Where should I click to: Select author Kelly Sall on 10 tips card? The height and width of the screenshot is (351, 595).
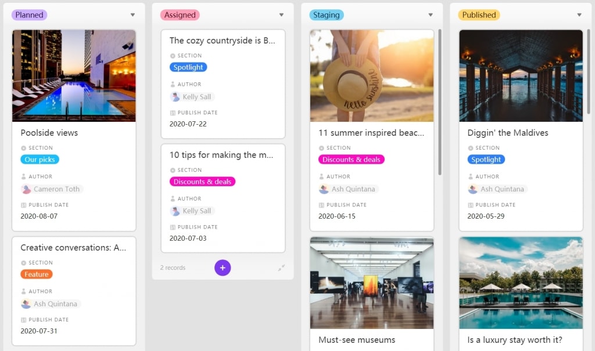click(x=192, y=211)
